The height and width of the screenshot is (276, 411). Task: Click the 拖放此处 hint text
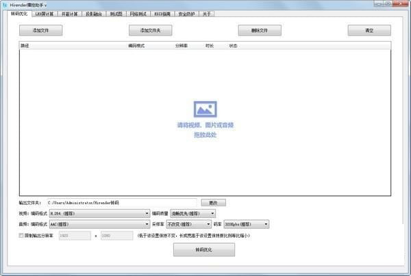coord(206,135)
